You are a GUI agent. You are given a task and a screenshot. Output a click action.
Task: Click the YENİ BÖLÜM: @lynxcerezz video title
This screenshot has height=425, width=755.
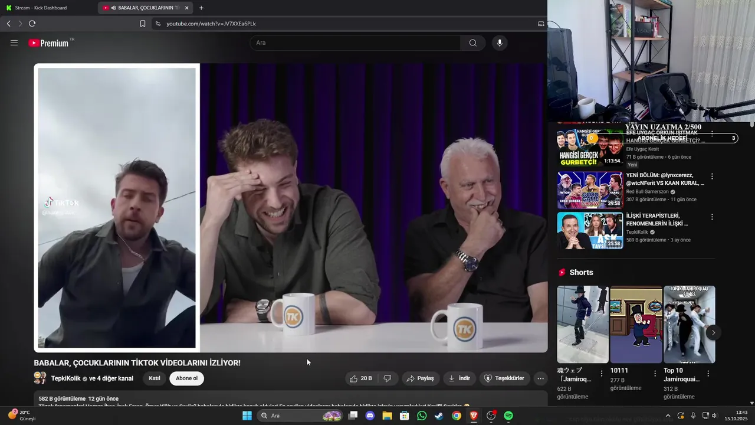[665, 179]
